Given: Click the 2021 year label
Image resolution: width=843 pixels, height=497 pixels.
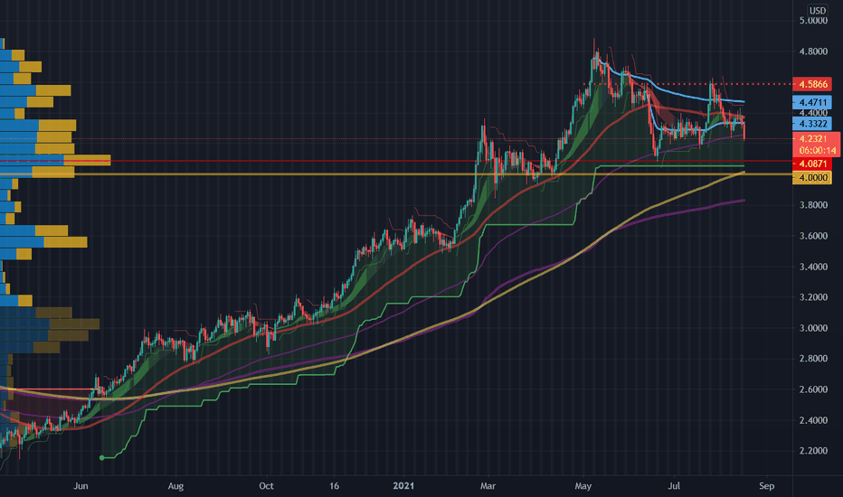Looking at the screenshot, I should click(x=403, y=486).
